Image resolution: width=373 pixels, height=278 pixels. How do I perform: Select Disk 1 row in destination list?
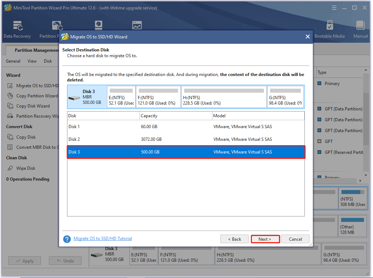click(x=186, y=127)
